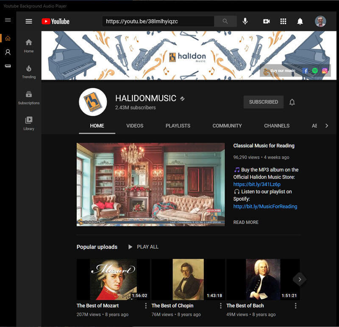Open the account profile icon in app sidebar
339x327 pixels.
(x=8, y=52)
